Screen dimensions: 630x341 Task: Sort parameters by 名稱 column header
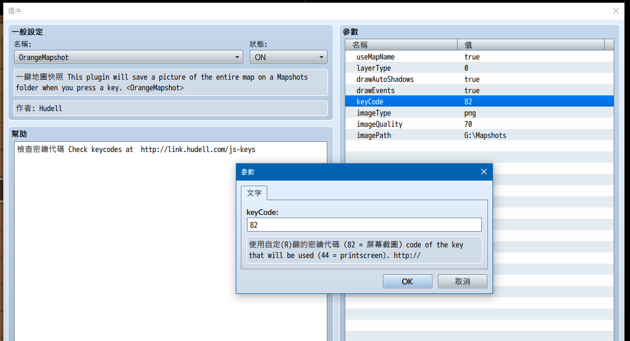coord(401,44)
